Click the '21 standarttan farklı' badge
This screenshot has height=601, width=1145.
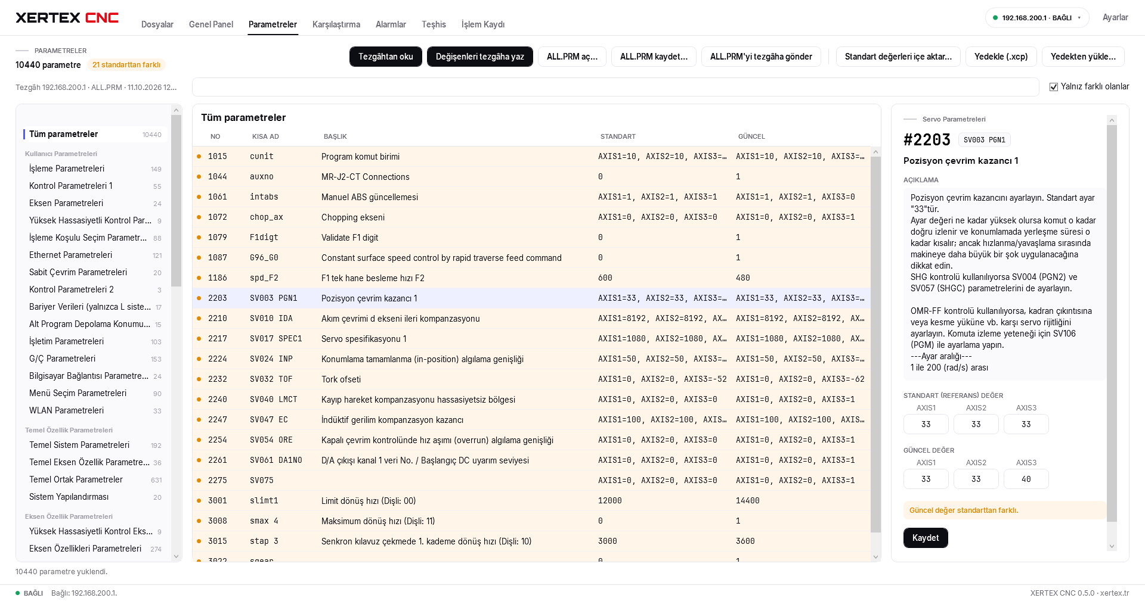(x=126, y=65)
